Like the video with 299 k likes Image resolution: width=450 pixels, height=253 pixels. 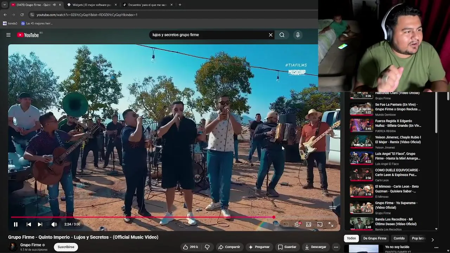pos(190,247)
